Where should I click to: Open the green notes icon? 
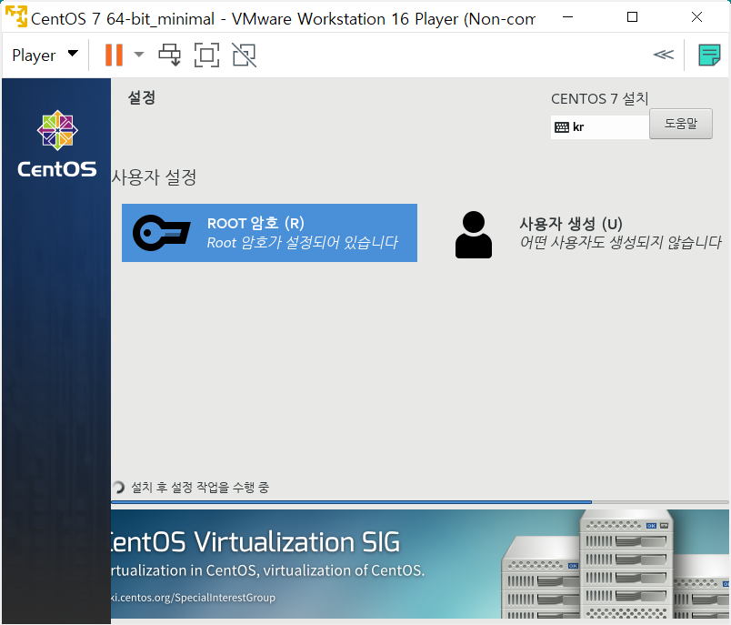(709, 55)
